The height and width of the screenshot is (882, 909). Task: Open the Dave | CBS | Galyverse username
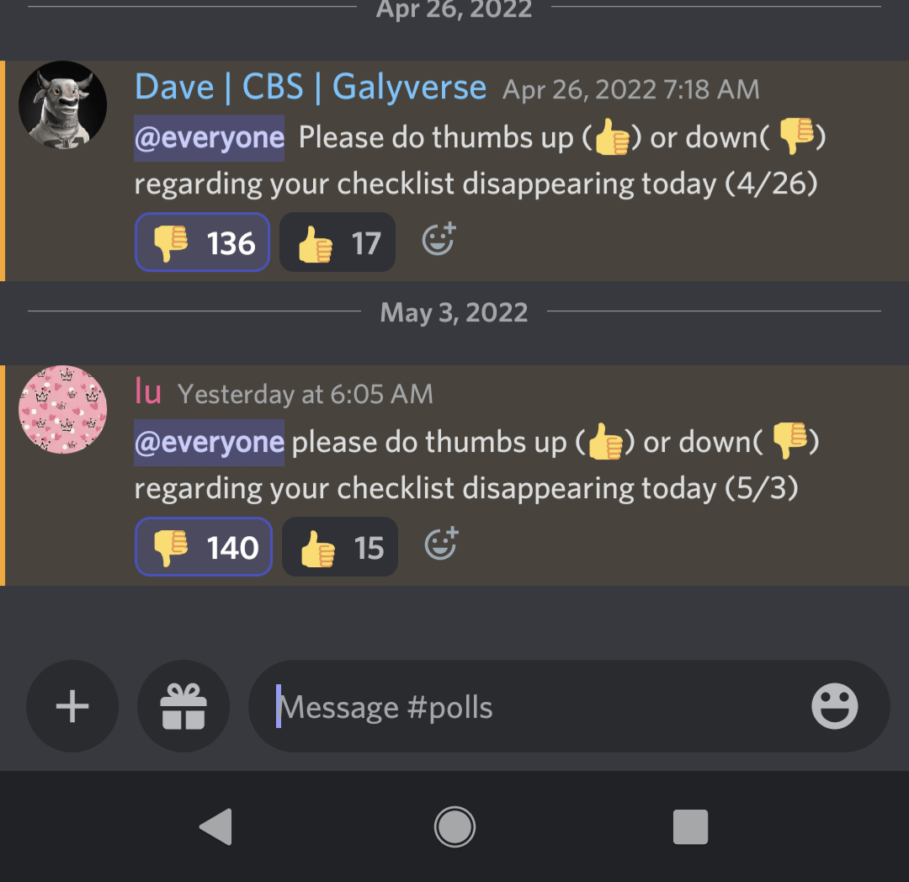click(311, 88)
